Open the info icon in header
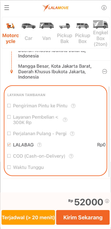The image size is (111, 229). click(104, 8)
